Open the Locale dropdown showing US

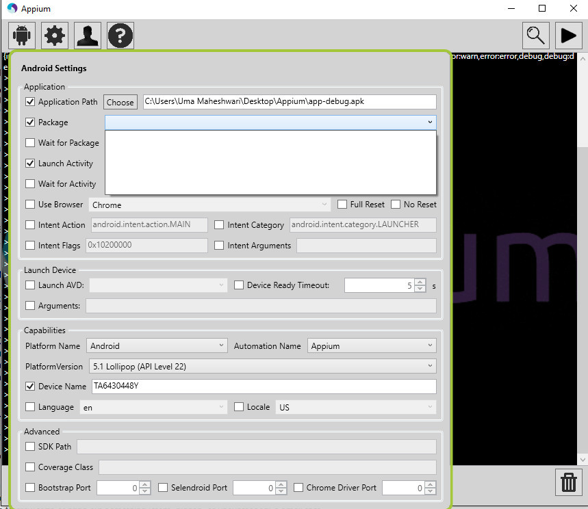pos(356,407)
